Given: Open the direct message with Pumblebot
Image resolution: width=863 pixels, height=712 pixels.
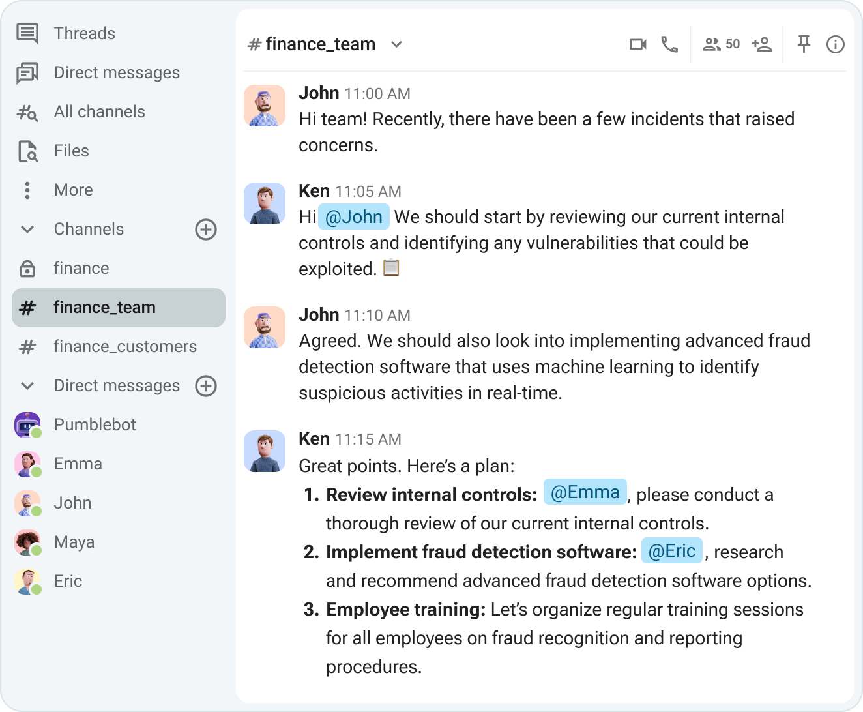Looking at the screenshot, I should point(95,424).
